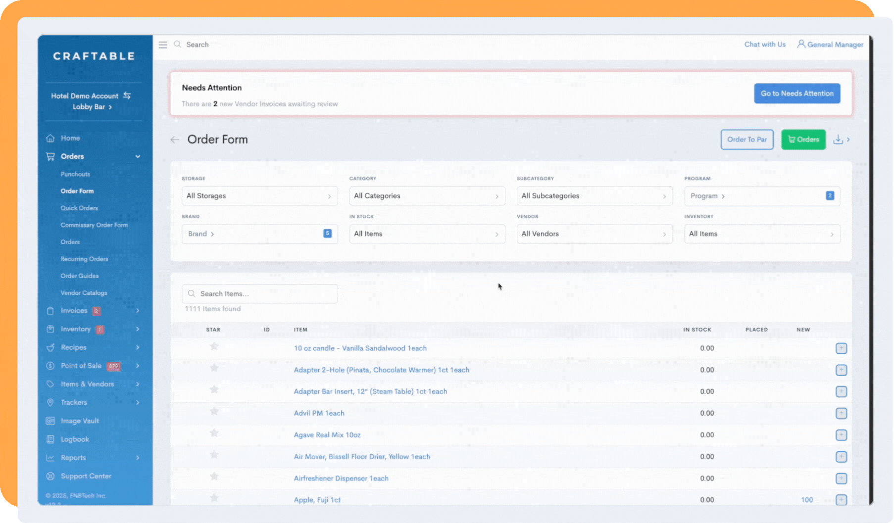Star the Advil PM item
Image resolution: width=894 pixels, height=523 pixels.
click(214, 411)
